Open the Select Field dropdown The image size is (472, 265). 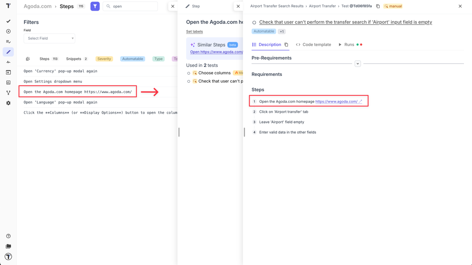click(49, 38)
